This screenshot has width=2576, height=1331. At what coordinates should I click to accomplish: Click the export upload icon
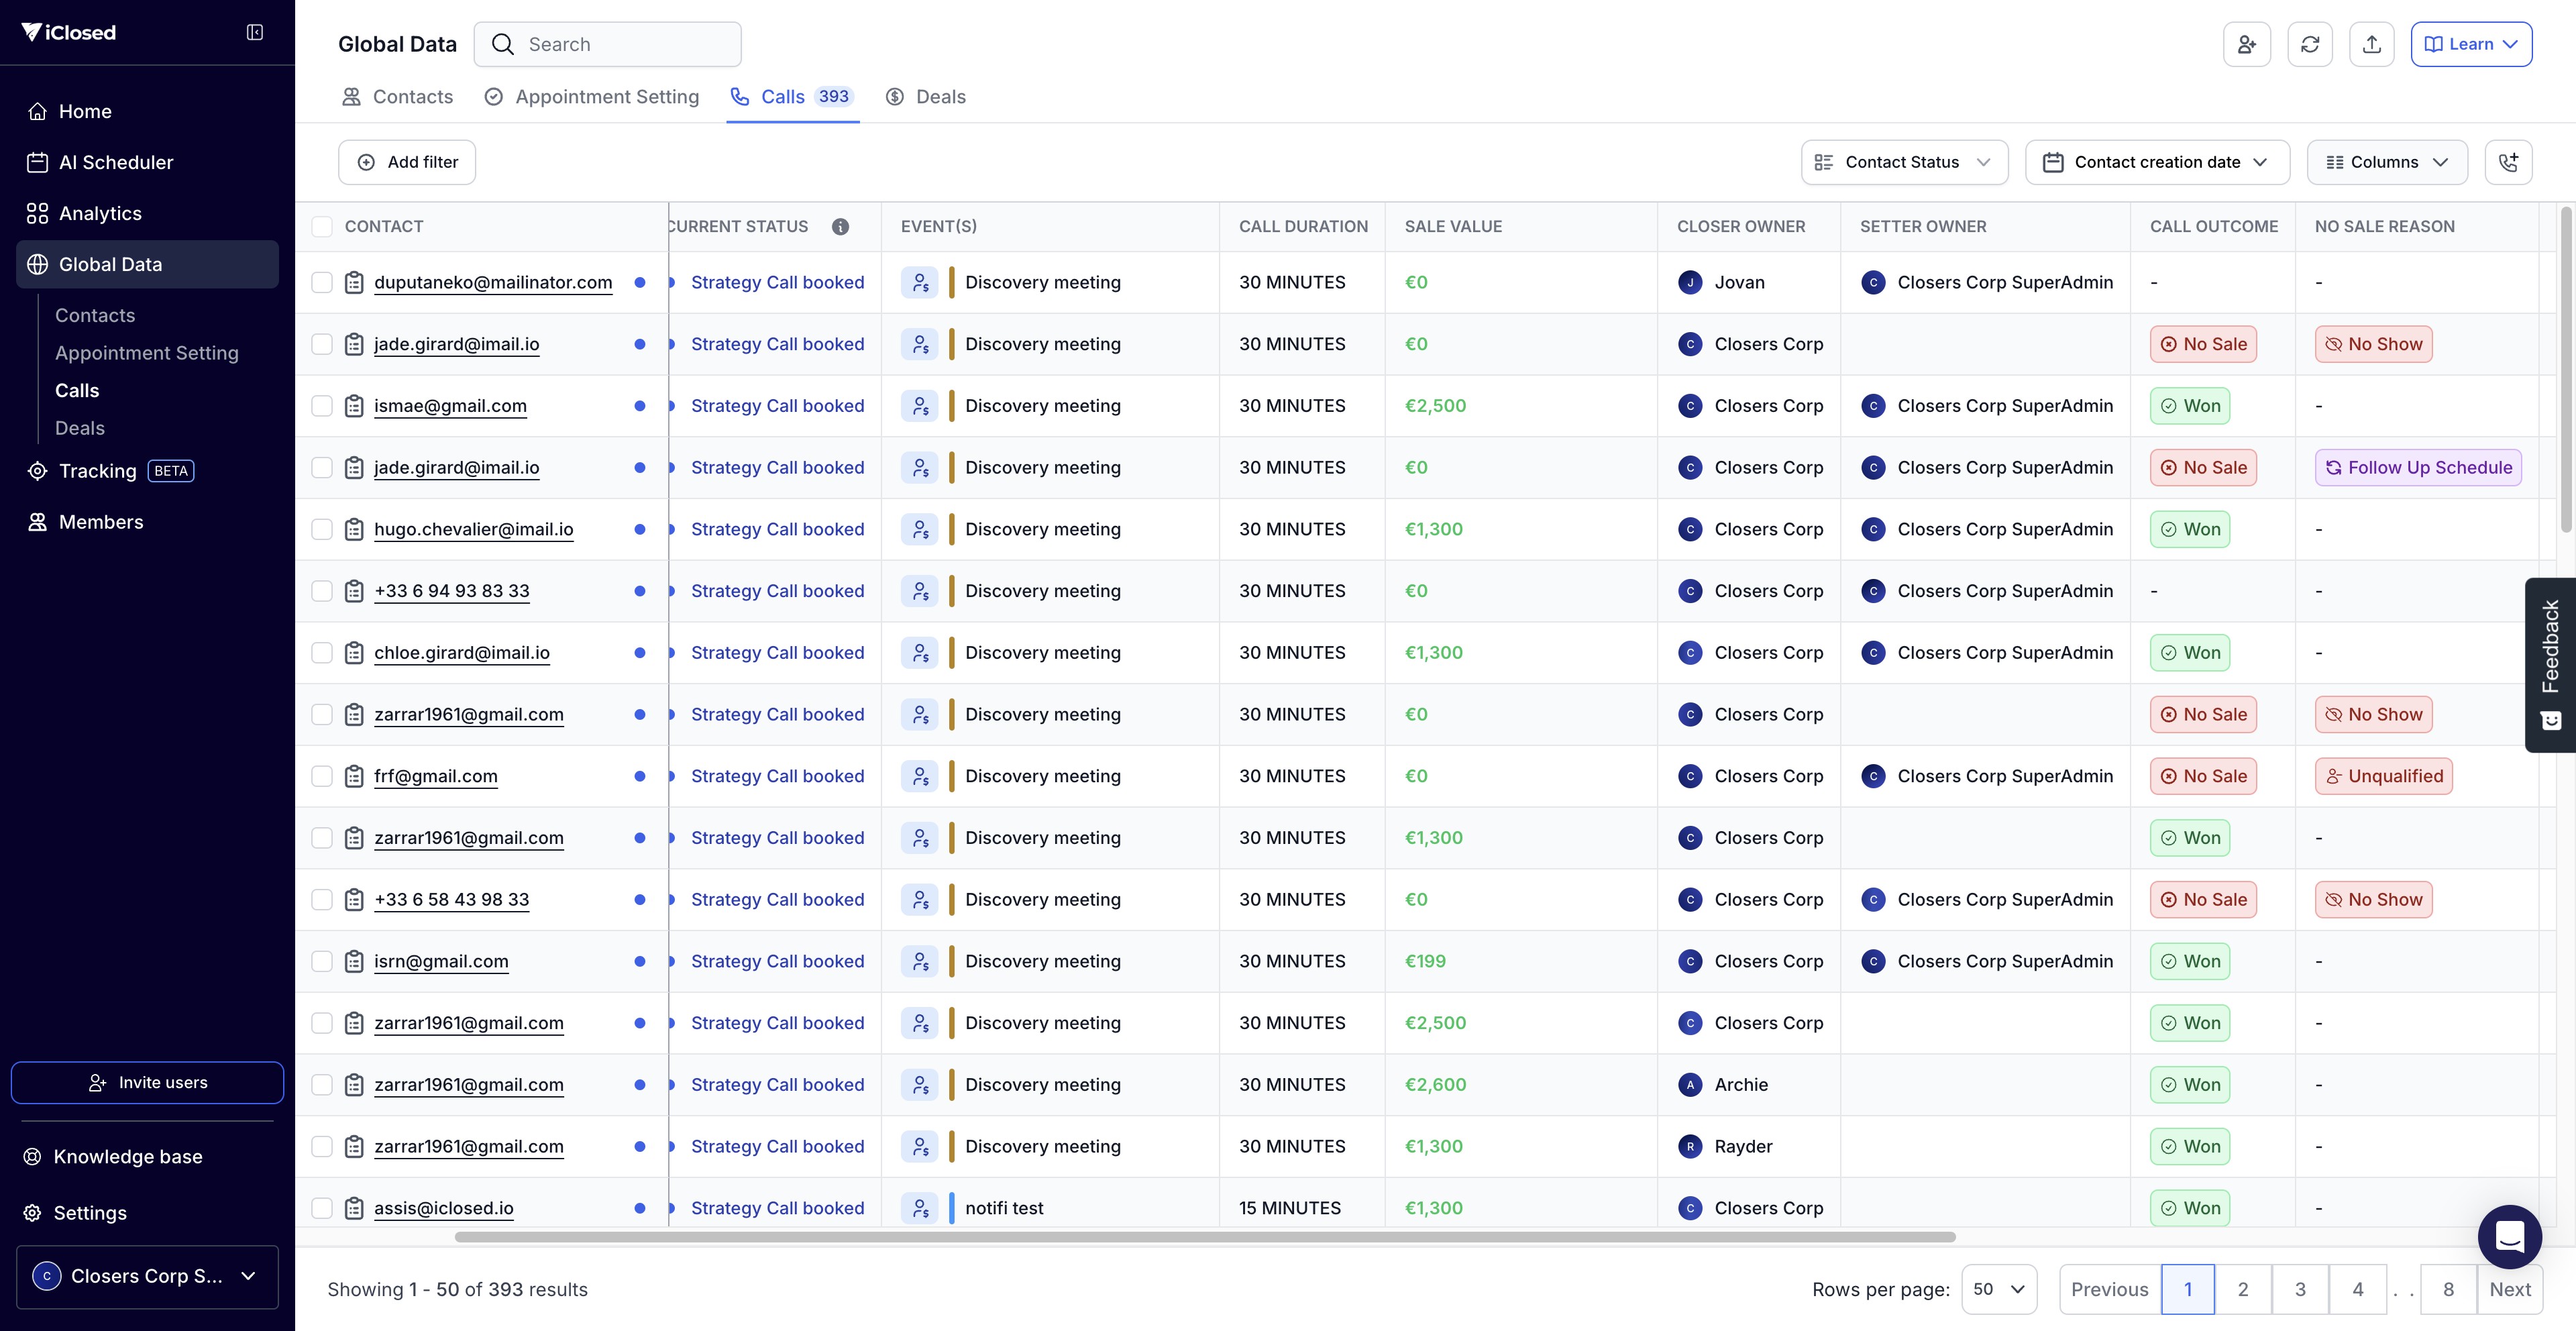[x=2371, y=44]
